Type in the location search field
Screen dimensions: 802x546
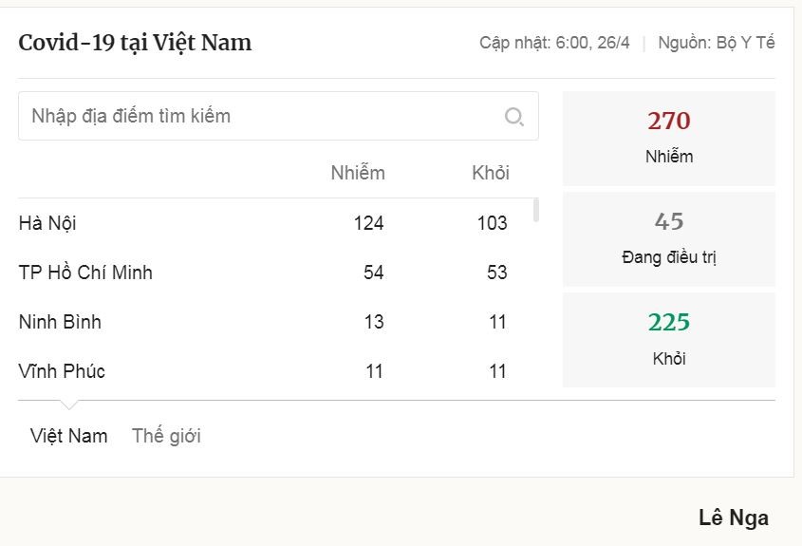256,117
